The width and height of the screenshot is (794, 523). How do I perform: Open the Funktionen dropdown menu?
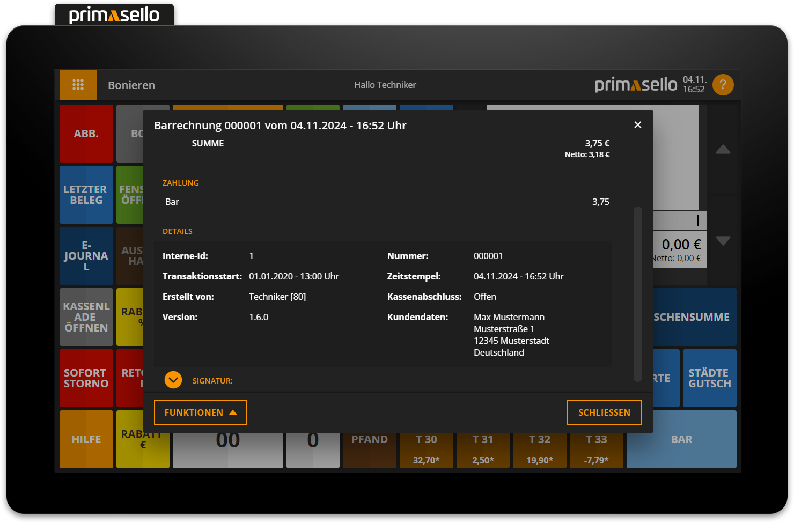tap(200, 412)
